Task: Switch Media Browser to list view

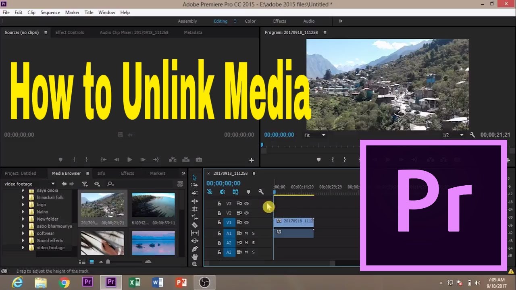Action: coord(82,261)
